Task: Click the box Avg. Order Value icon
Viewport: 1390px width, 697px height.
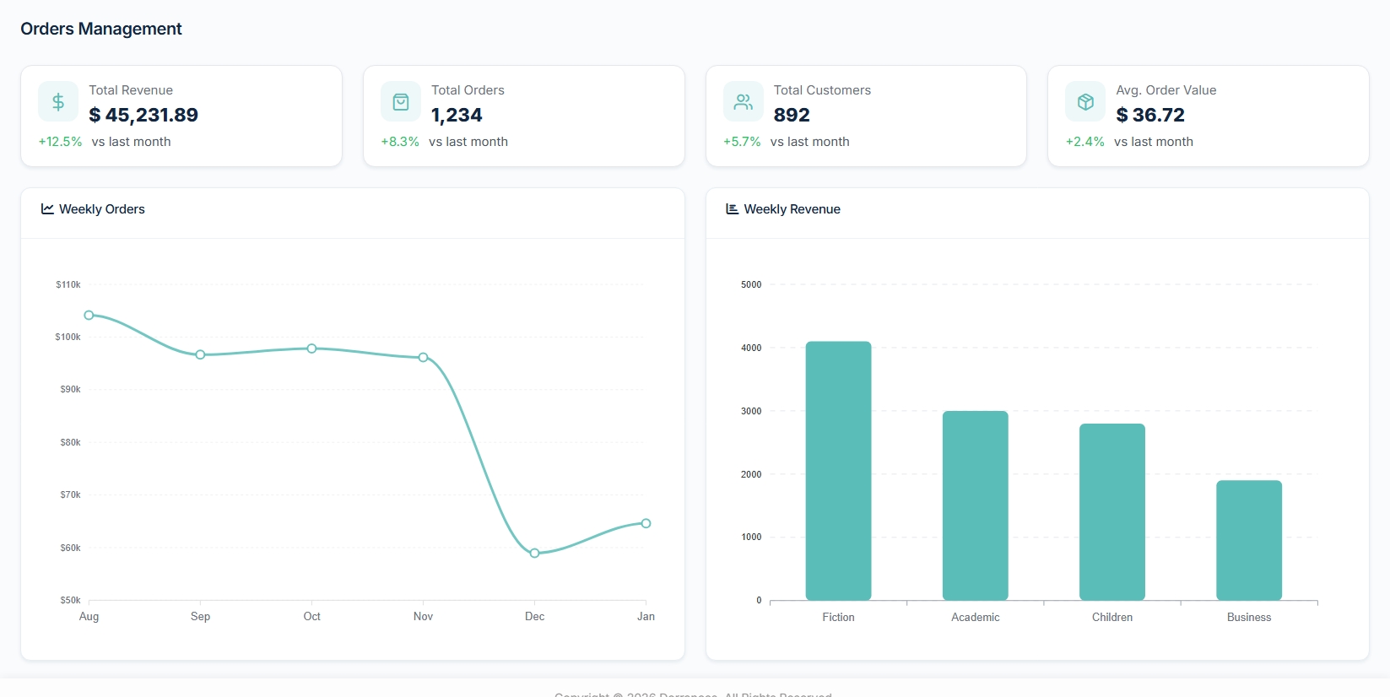Action: tap(1085, 102)
